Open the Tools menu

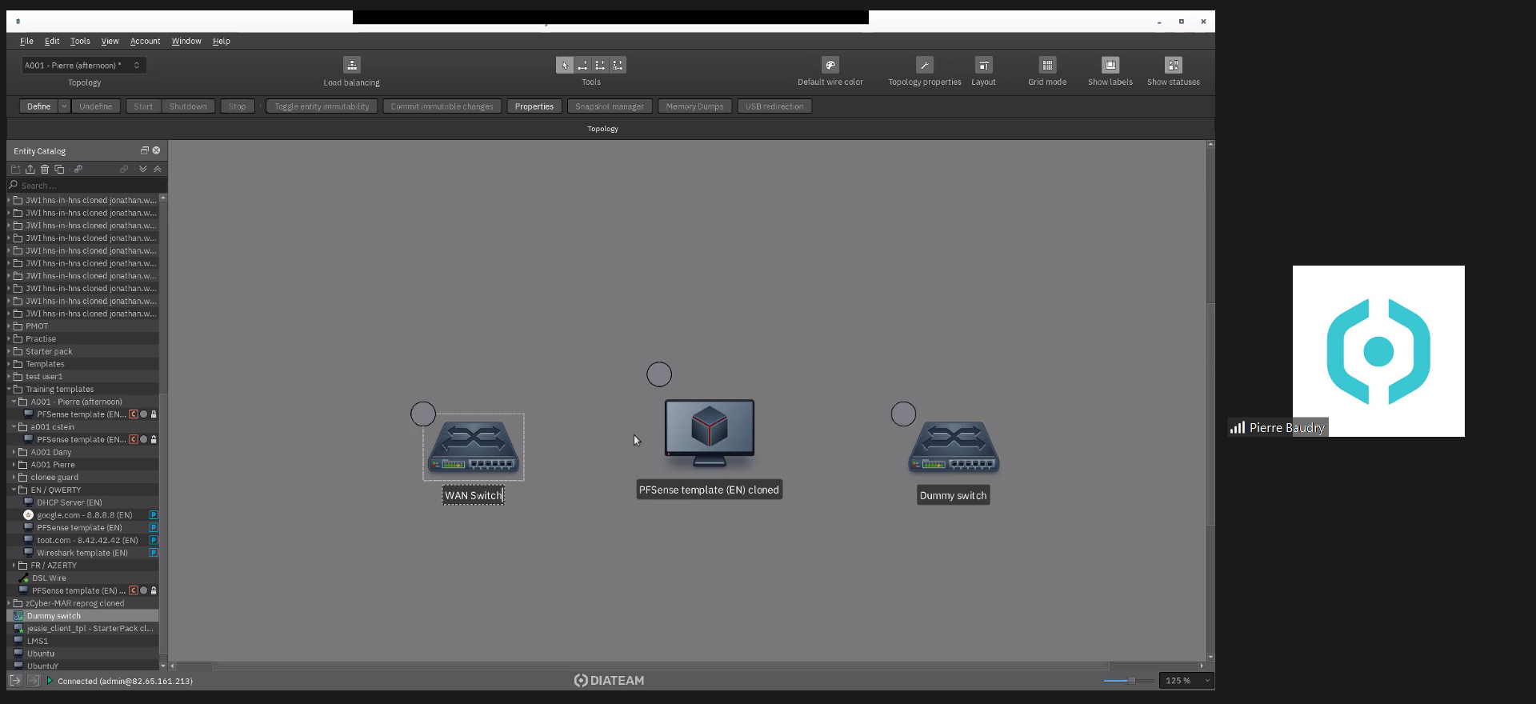(x=80, y=42)
